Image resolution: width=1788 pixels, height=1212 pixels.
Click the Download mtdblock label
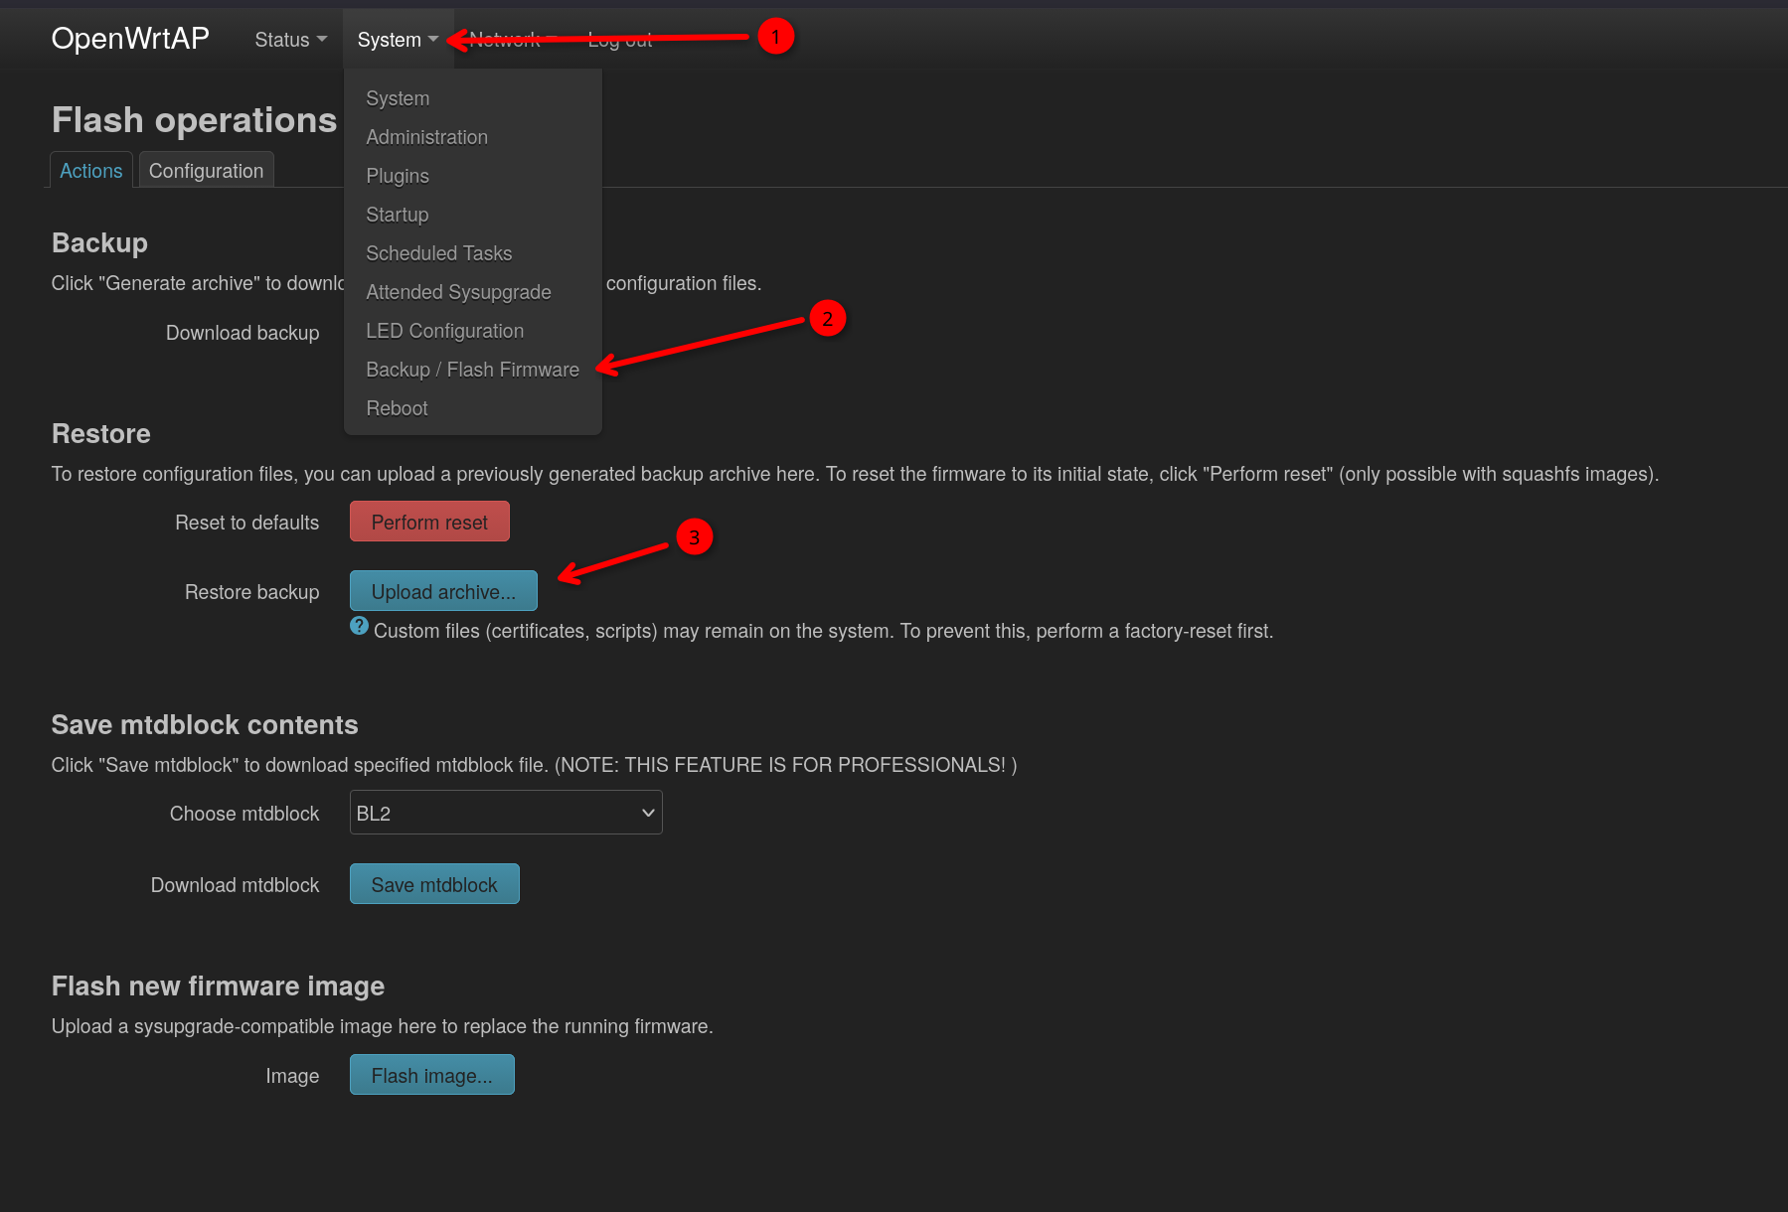click(x=235, y=885)
